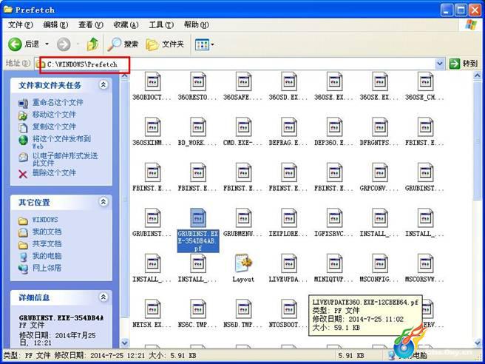Open the 帮助 menu
485x364 pixels.
click(x=196, y=24)
